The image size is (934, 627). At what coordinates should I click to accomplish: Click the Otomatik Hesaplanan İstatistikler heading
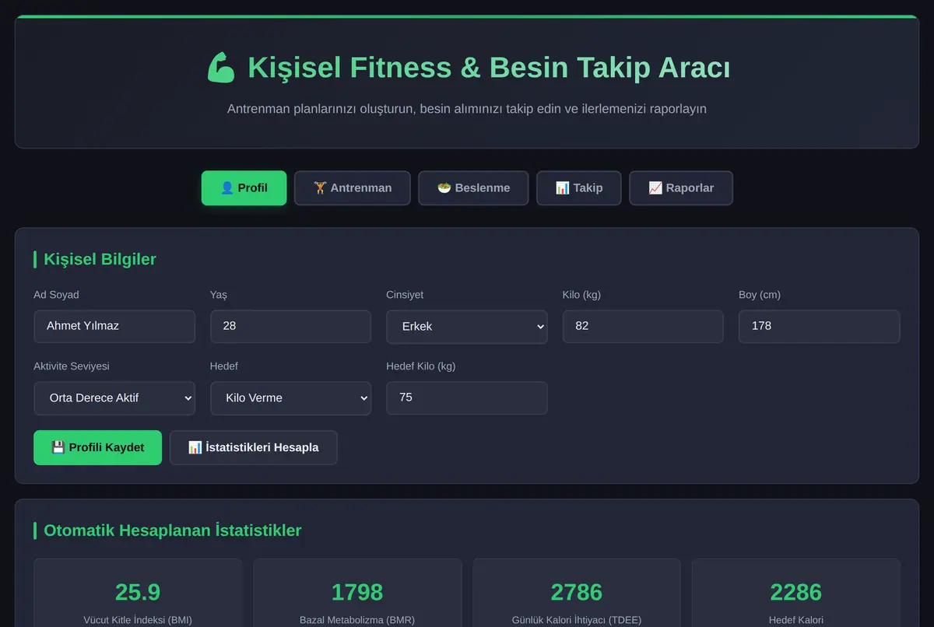tap(172, 531)
